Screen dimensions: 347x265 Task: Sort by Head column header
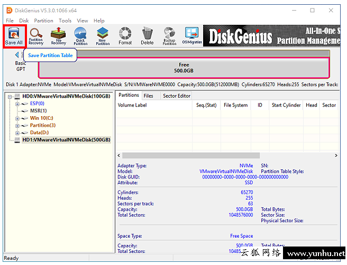[x=312, y=105]
